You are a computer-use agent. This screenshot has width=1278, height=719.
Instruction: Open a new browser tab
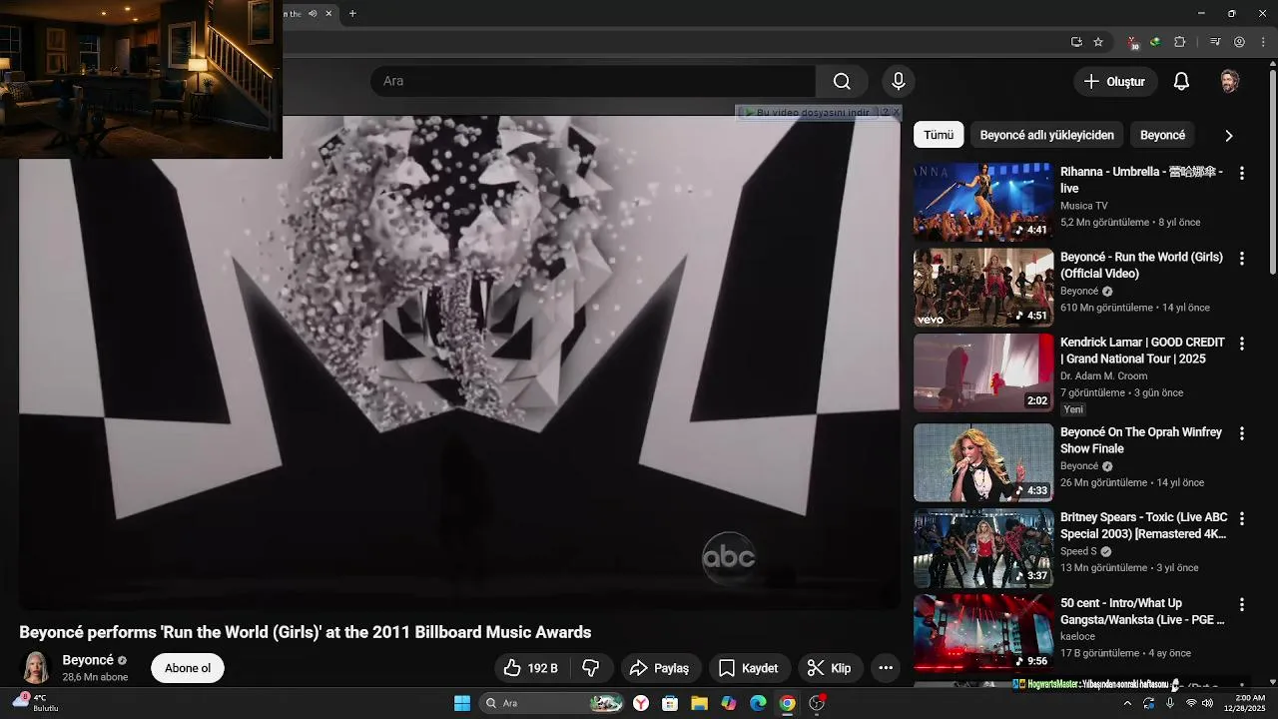point(352,13)
